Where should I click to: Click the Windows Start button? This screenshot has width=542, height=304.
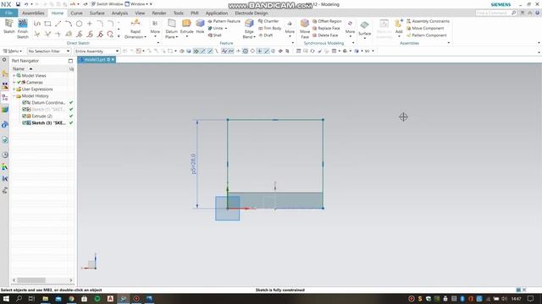click(x=6, y=299)
